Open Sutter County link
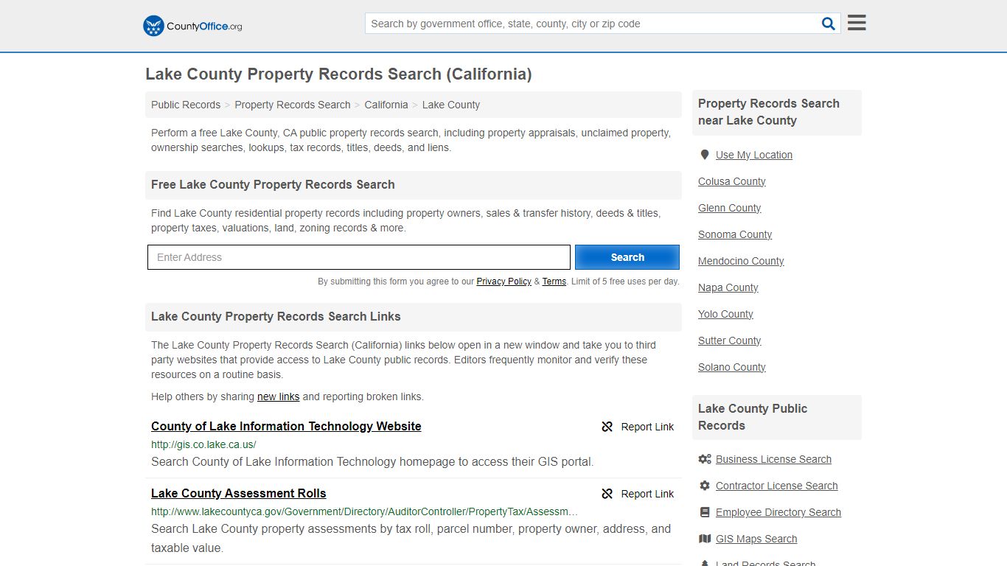1007x566 pixels. (730, 340)
